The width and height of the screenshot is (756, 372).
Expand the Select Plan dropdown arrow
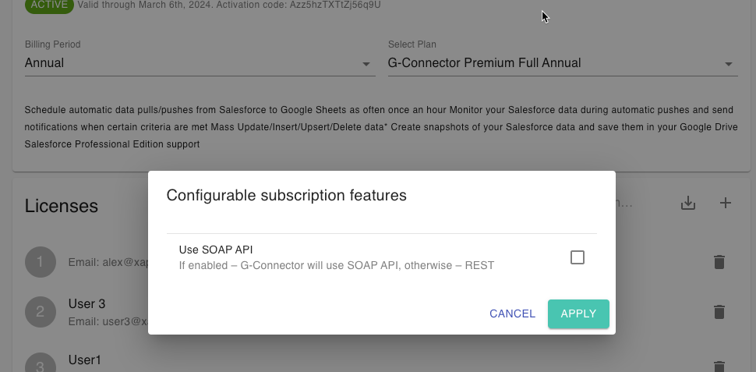pos(729,64)
